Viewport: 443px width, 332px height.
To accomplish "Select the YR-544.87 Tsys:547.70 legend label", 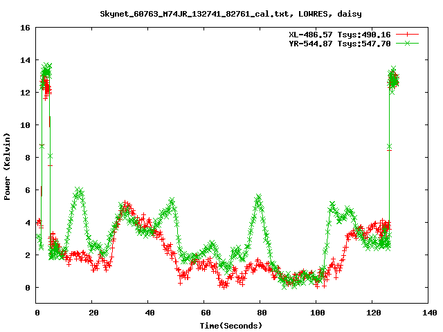I will click(340, 44).
